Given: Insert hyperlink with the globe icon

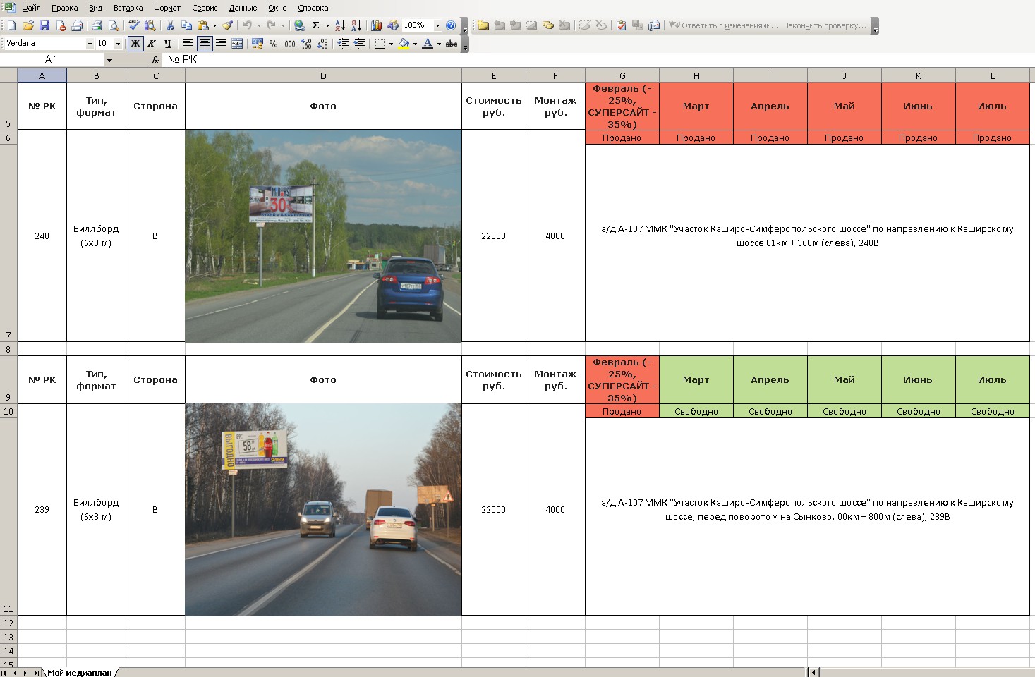Looking at the screenshot, I should [x=300, y=25].
